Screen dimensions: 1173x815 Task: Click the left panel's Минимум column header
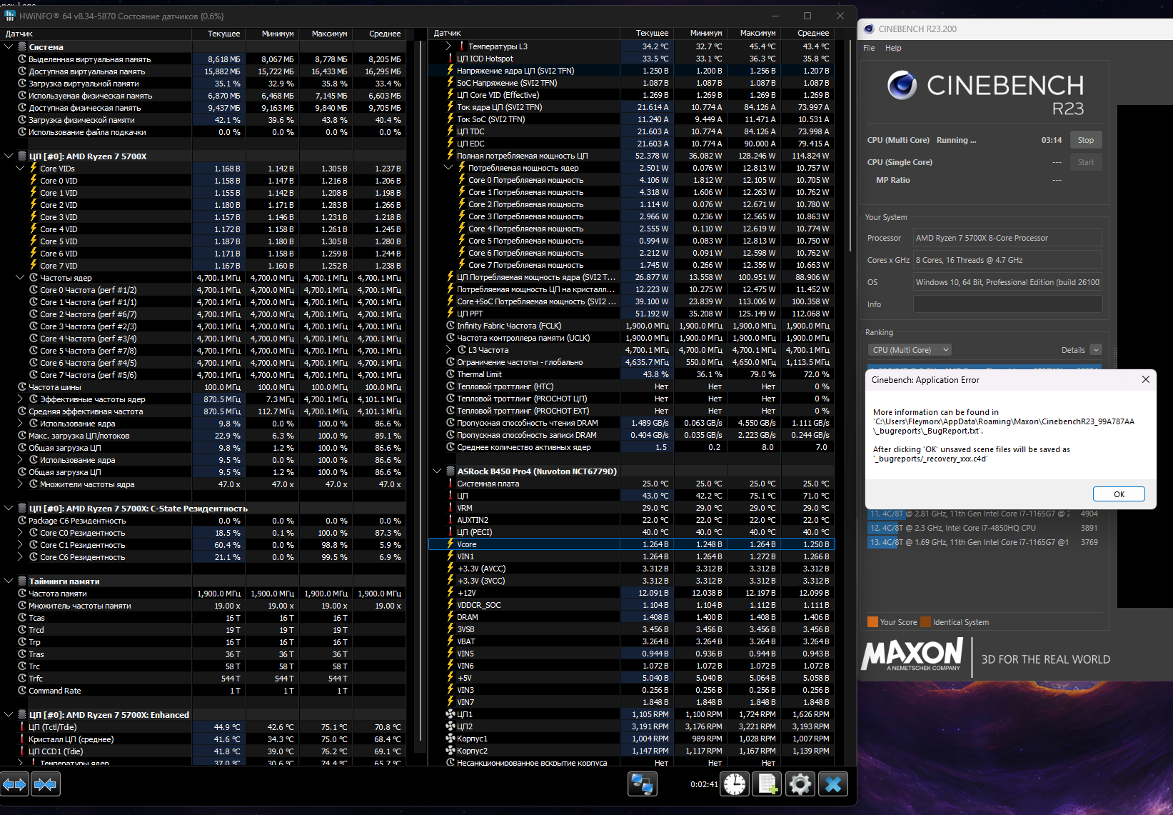pos(272,34)
